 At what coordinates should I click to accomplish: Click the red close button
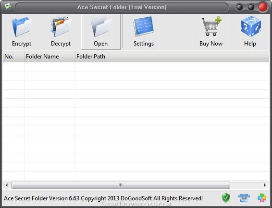263,7
